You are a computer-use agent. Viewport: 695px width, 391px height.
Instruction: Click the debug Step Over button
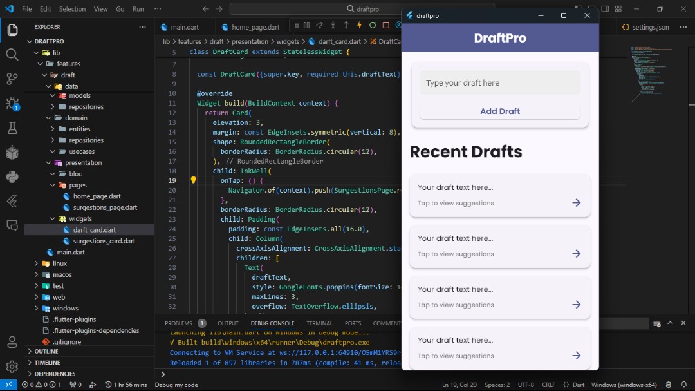point(320,25)
